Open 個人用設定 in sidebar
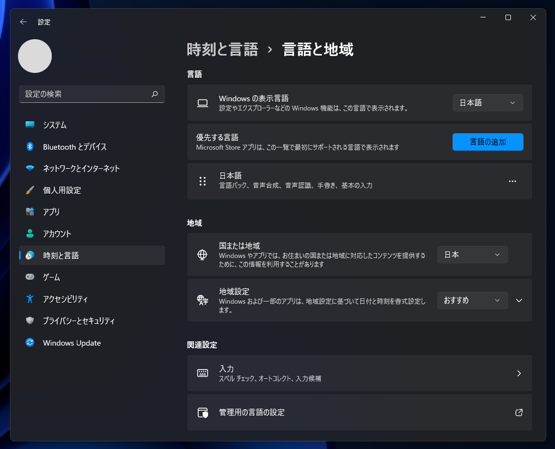The image size is (555, 449). (92, 190)
